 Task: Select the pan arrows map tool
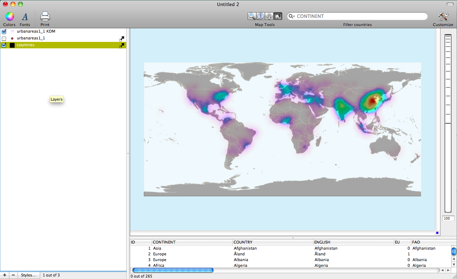(x=269, y=16)
